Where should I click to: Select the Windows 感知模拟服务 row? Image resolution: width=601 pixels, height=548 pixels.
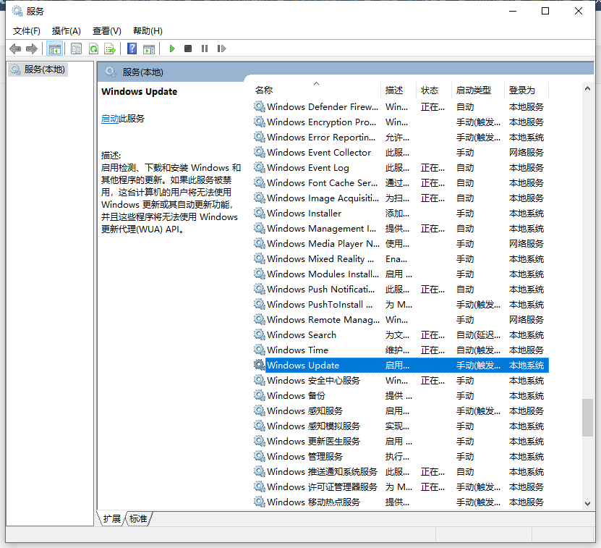401,426
